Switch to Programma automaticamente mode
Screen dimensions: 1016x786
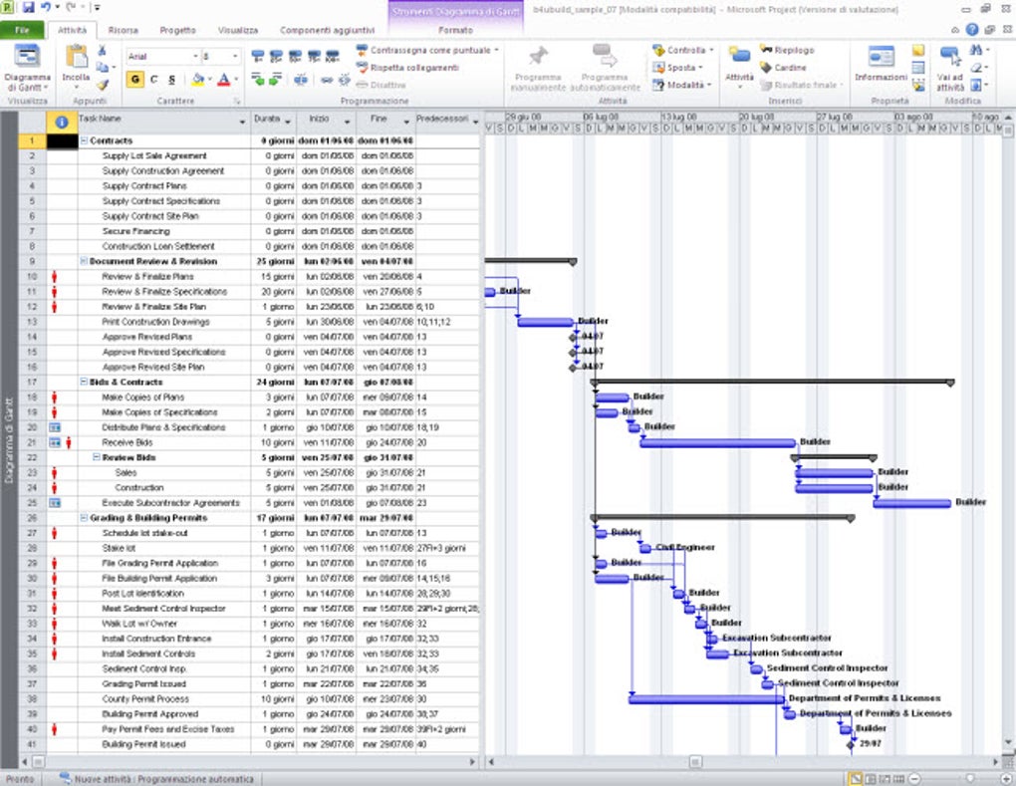pyautogui.click(x=606, y=68)
